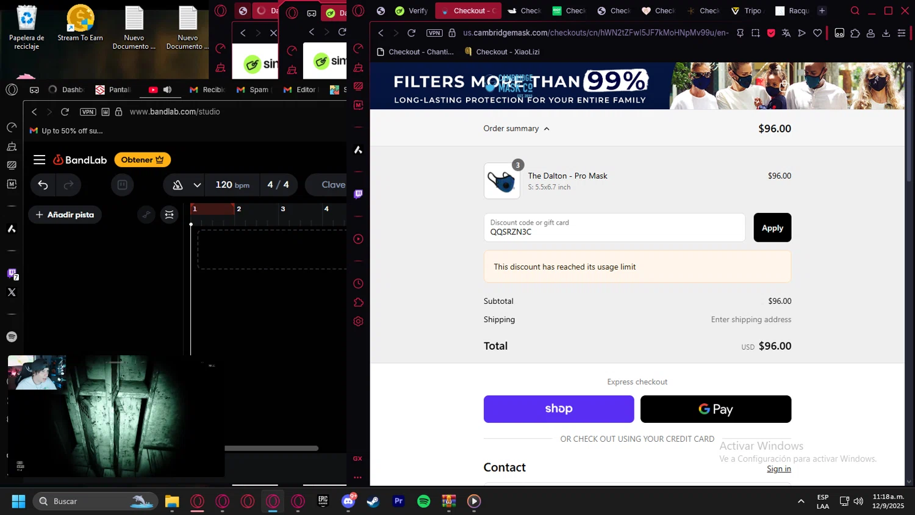
Task: Pay with the Shop express button
Action: [x=559, y=409]
